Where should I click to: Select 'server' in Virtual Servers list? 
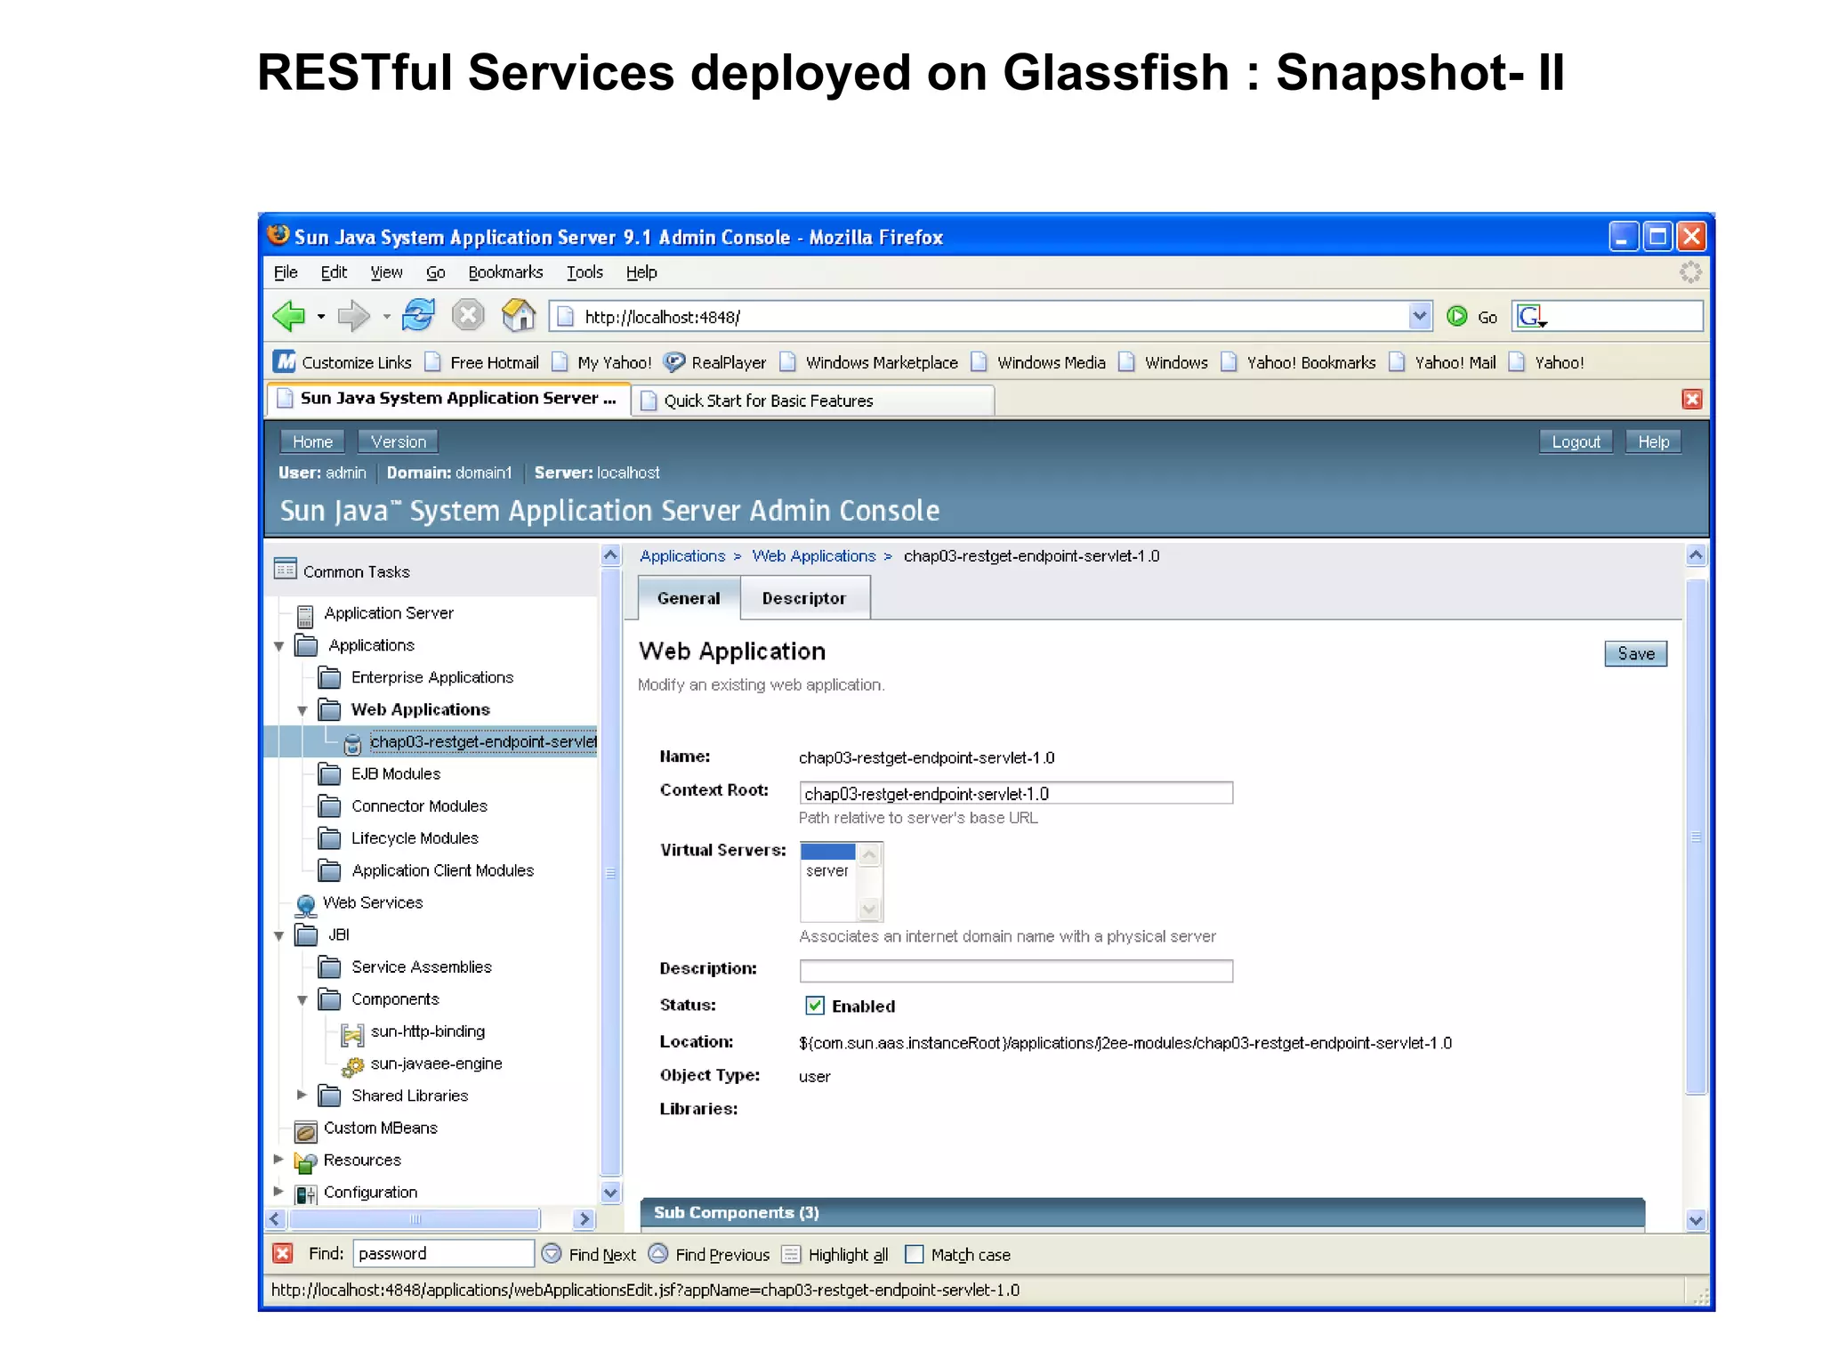(827, 871)
